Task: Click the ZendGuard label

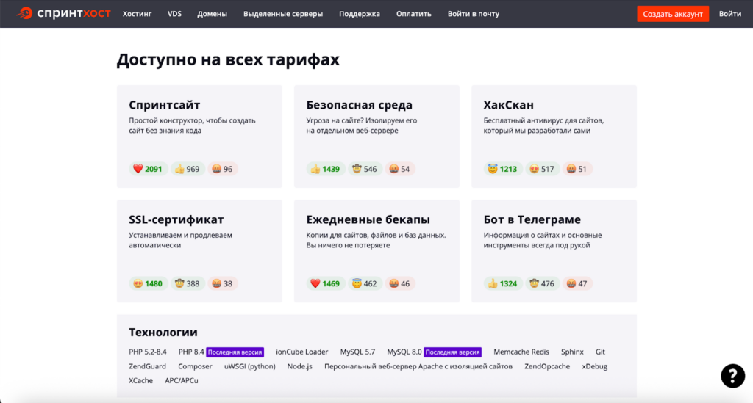Action: pyautogui.click(x=147, y=366)
